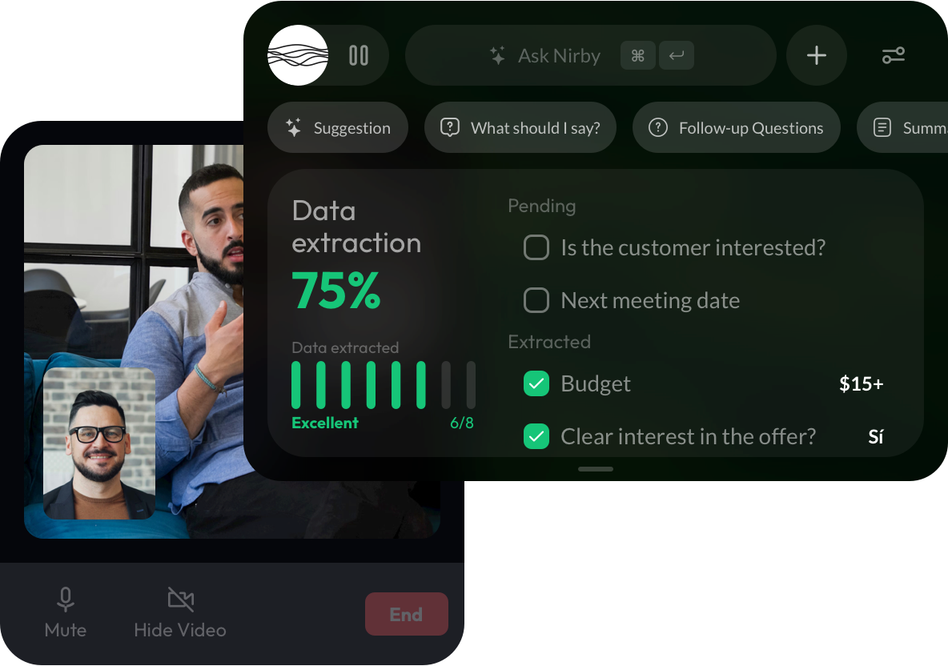
Task: Mute the microphone
Action: tap(66, 612)
